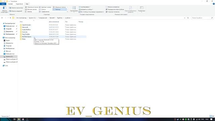
Task: Switch to the View (Вид) tab
Action: coord(27,4)
